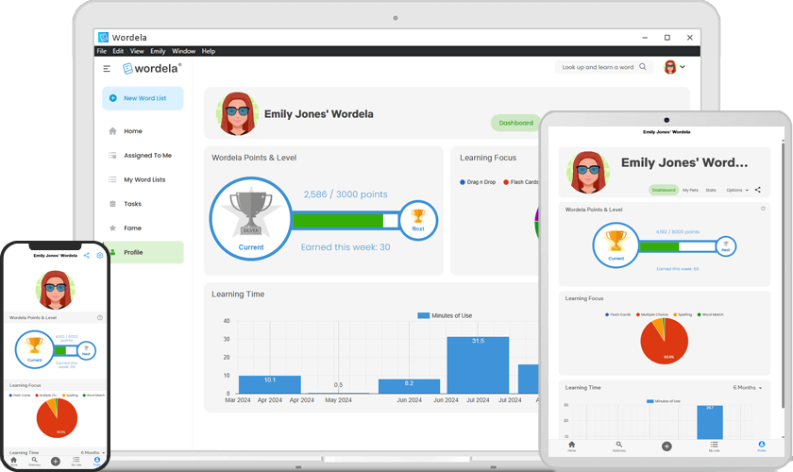Image resolution: width=793 pixels, height=472 pixels.
Task: Select Profile in the laptop sidebar
Action: point(143,252)
